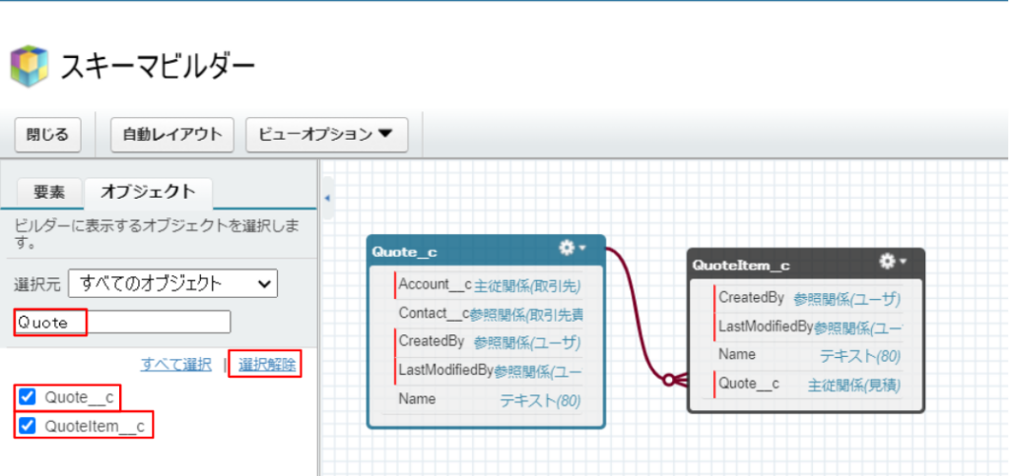Click the すべて選択 link

tap(176, 365)
